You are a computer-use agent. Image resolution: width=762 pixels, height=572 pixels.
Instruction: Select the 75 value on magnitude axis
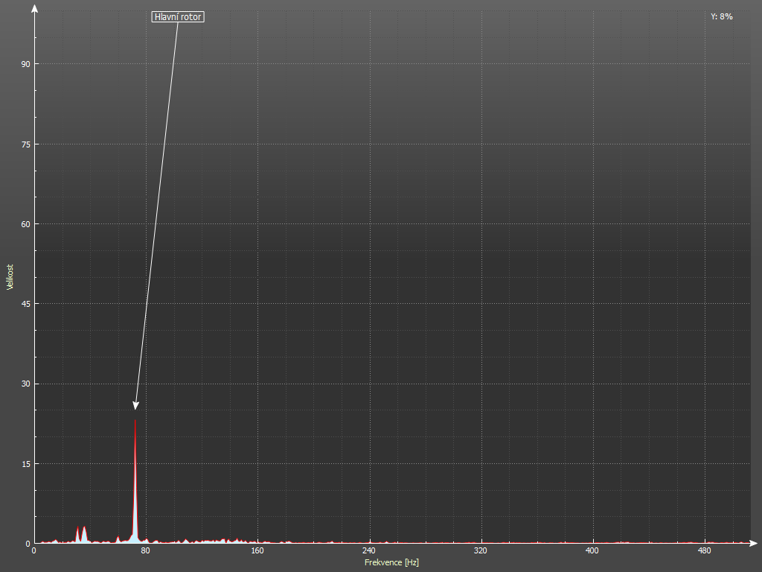25,144
